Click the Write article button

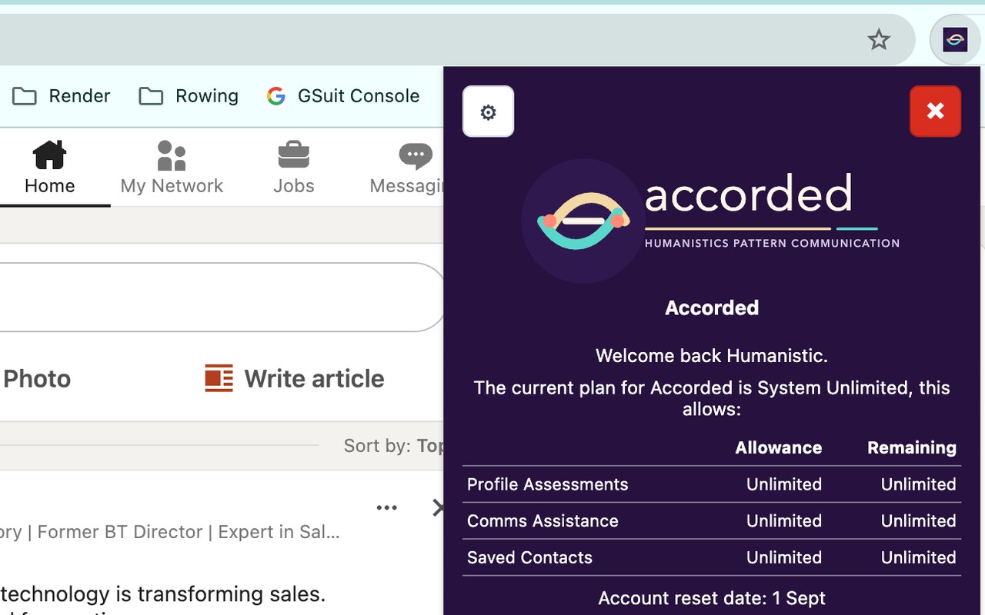tap(295, 378)
